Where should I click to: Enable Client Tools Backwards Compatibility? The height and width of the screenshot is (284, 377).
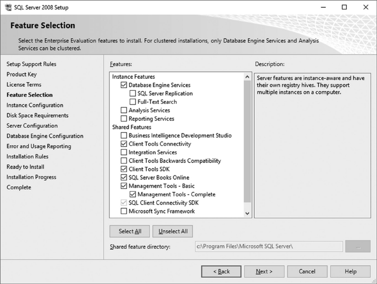(124, 161)
